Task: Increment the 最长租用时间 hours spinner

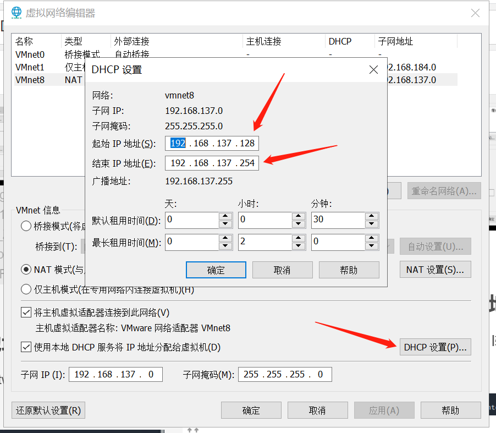Action: pyautogui.click(x=298, y=239)
